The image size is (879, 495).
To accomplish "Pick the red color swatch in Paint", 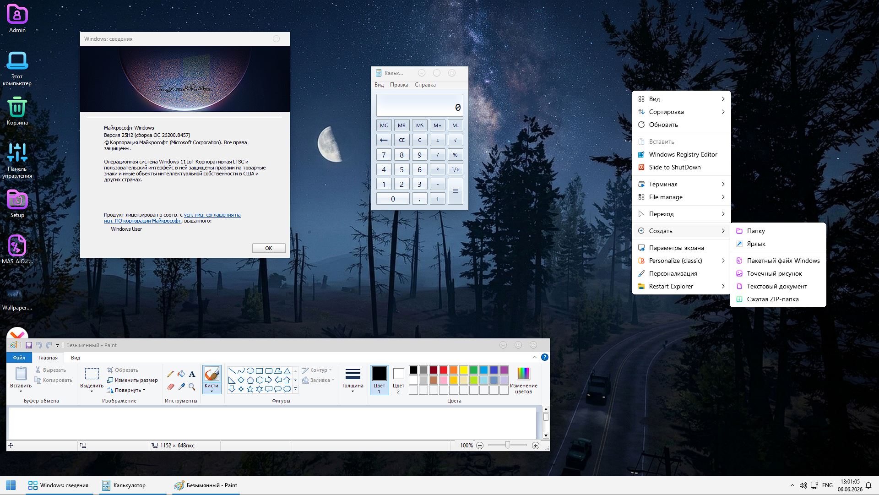I will click(444, 370).
